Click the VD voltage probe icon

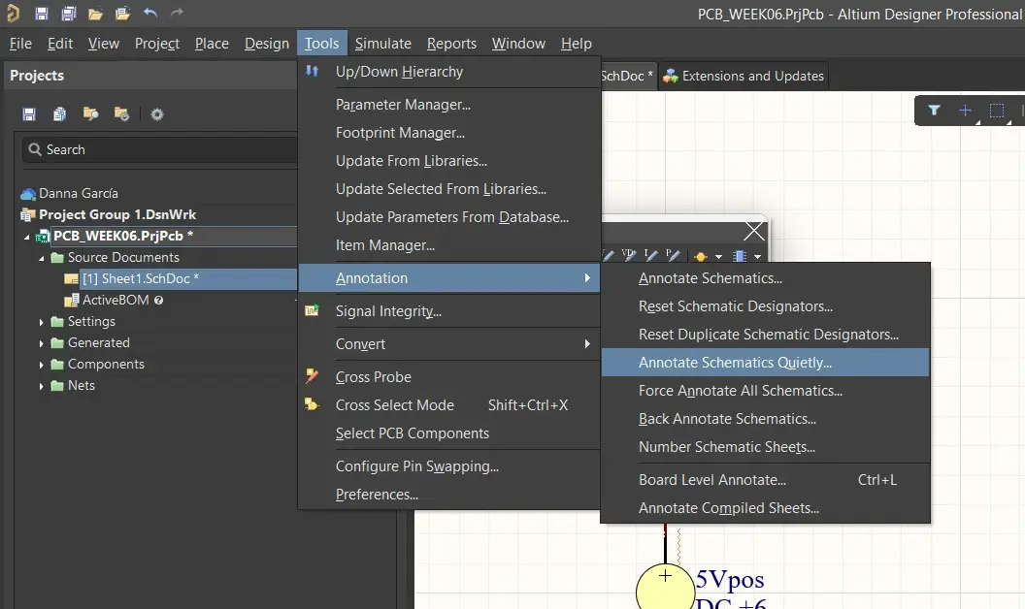click(x=629, y=255)
